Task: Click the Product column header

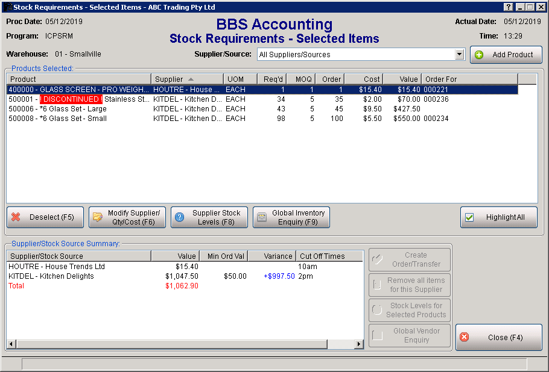Action: click(x=78, y=79)
